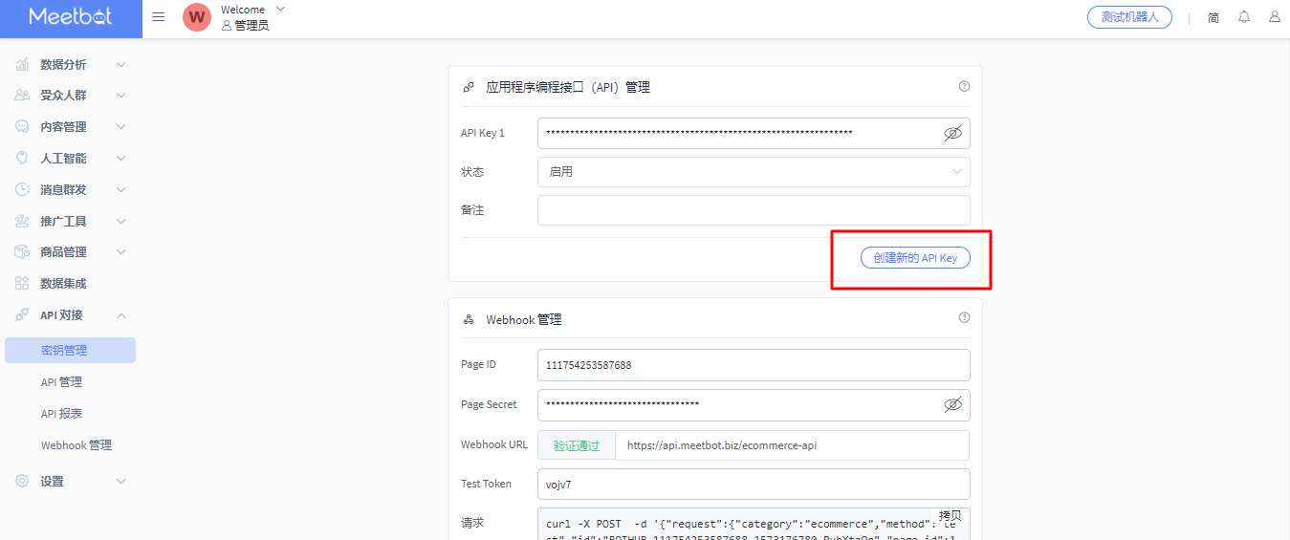The image size is (1290, 540).
Task: Click the API Key 1 field
Action: click(754, 134)
